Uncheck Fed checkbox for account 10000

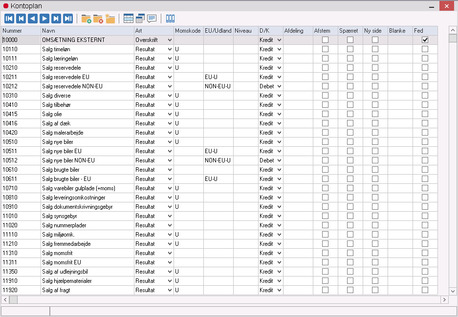[x=425, y=40]
